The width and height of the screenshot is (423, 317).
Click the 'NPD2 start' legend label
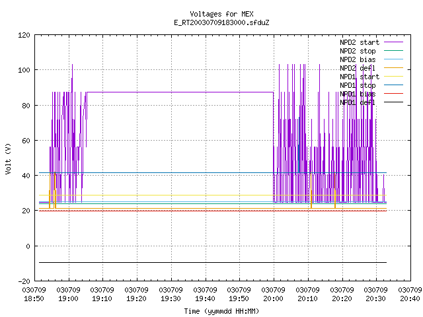tap(360, 42)
